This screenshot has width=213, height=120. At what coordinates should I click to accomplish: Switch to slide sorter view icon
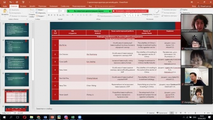coord(176,113)
